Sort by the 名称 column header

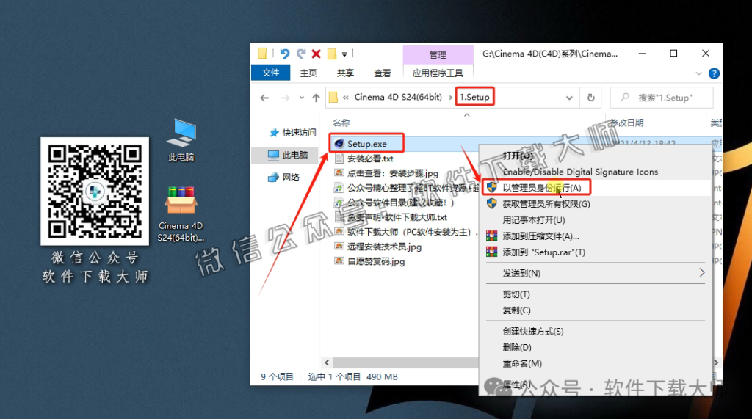click(x=341, y=123)
